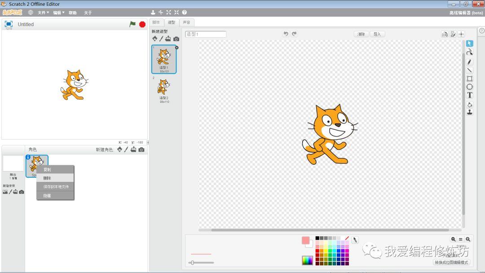
Task: Open the sprite info via the blue i badge
Action: tap(28, 157)
